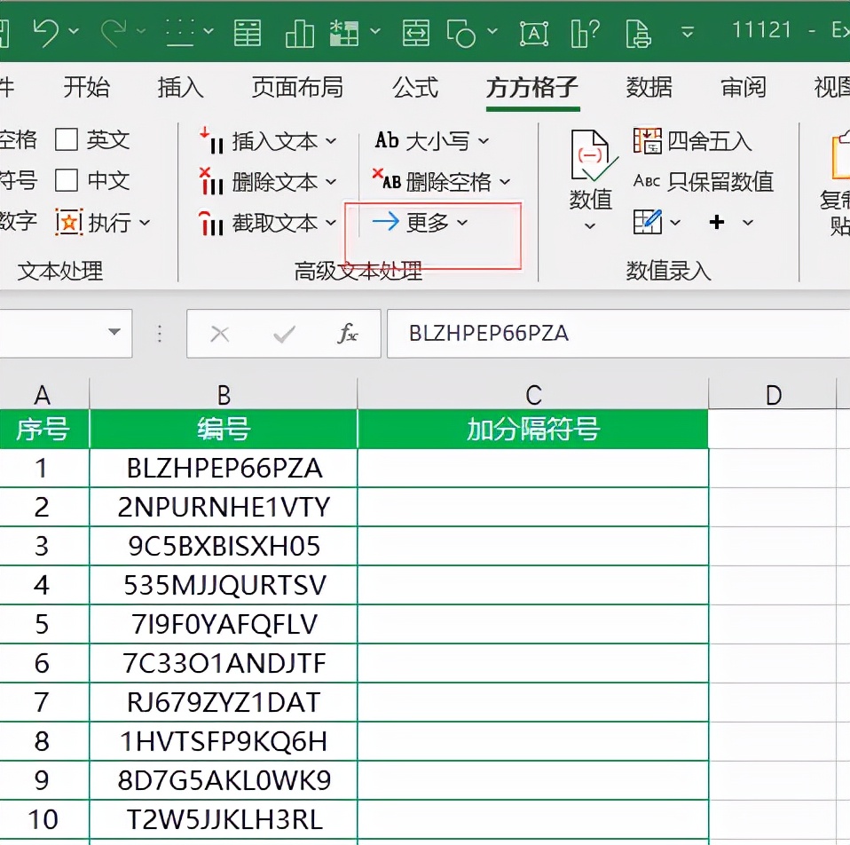Expand the 删除空格 dropdown arrow

(x=504, y=182)
